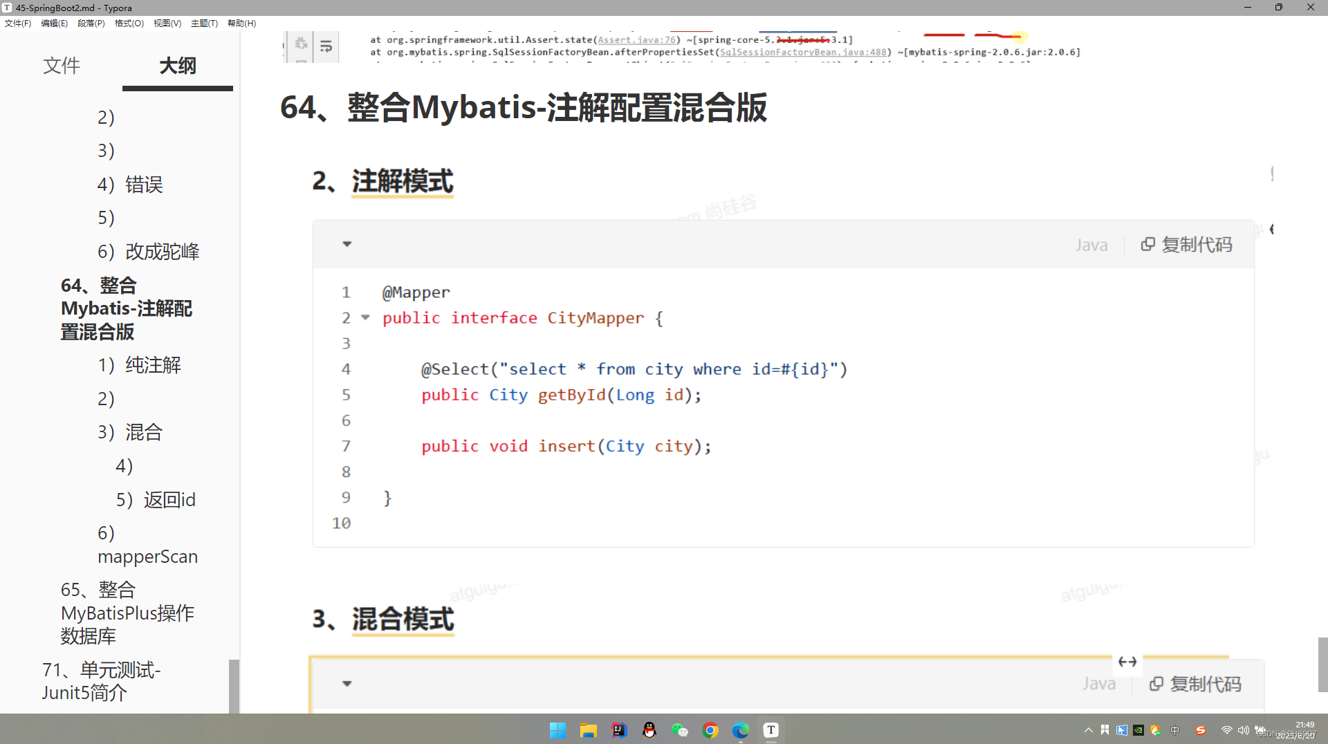Image resolution: width=1328 pixels, height=744 pixels.
Task: Click the expand-width arrows icon
Action: coord(1127,662)
